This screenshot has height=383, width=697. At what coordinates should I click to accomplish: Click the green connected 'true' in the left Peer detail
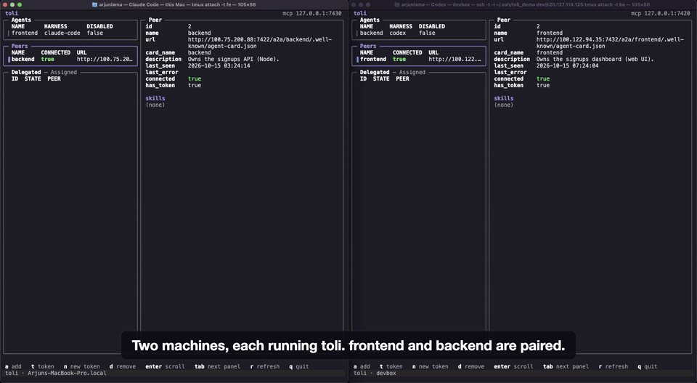pos(195,78)
